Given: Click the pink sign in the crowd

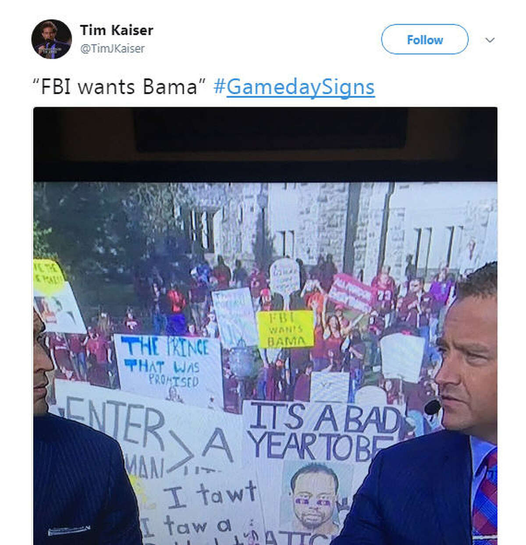Looking at the screenshot, I should (351, 292).
